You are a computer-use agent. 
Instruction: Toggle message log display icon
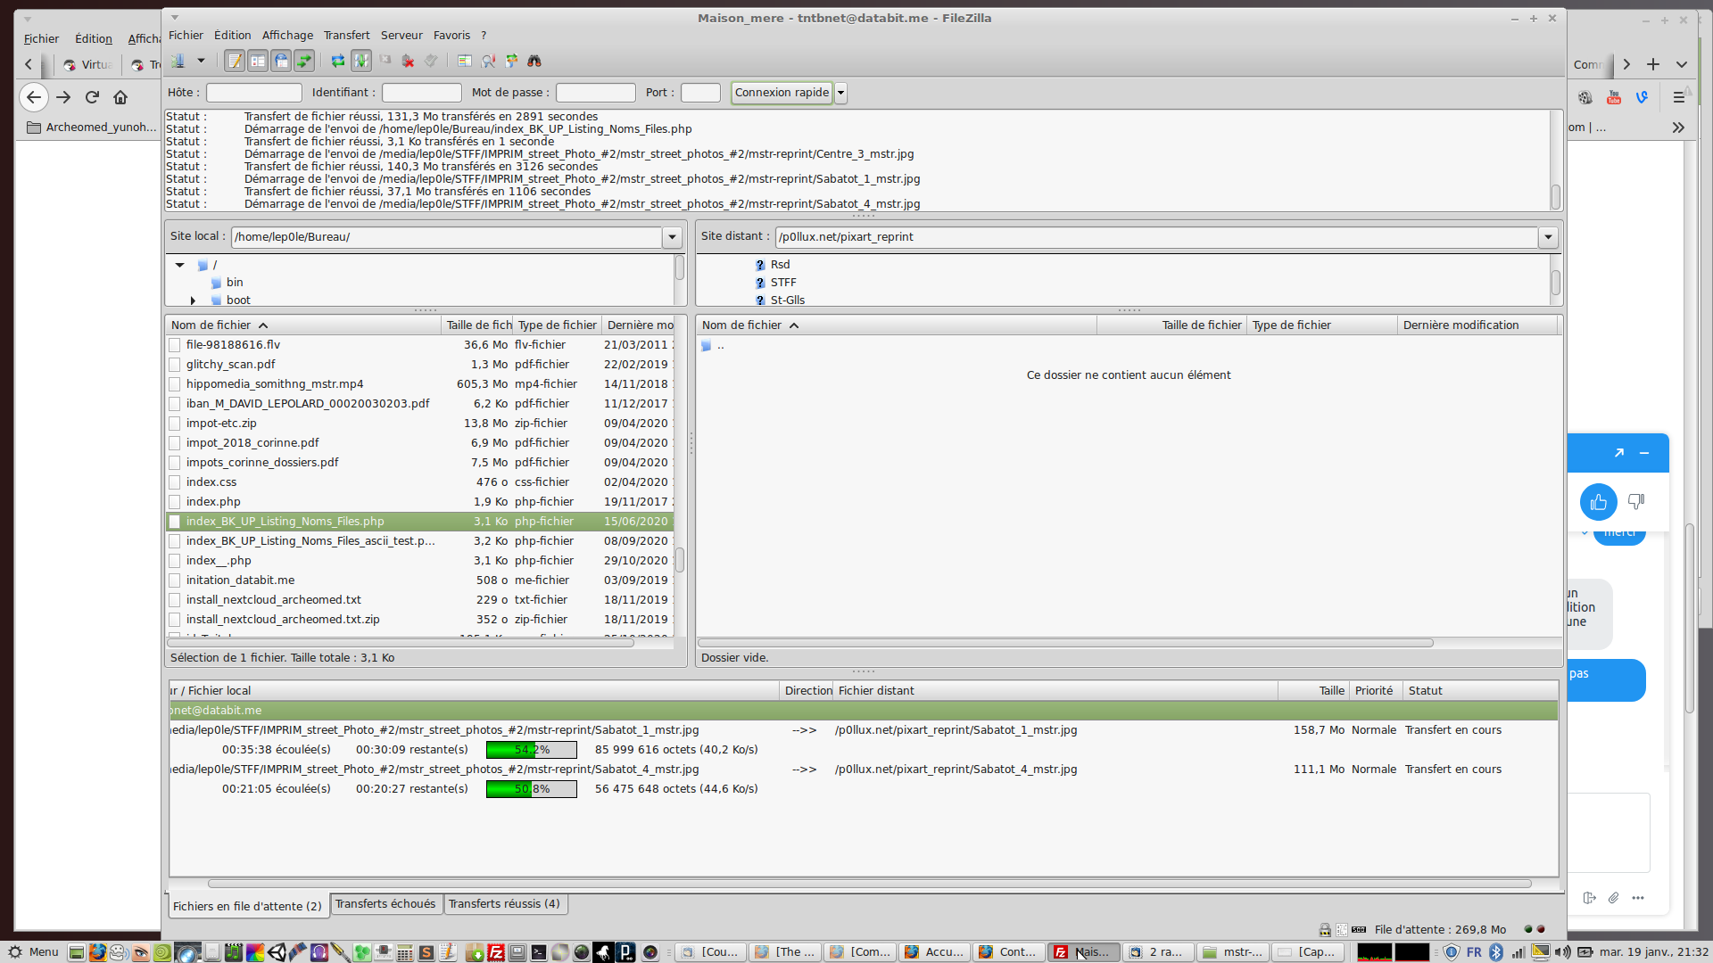pyautogui.click(x=234, y=61)
